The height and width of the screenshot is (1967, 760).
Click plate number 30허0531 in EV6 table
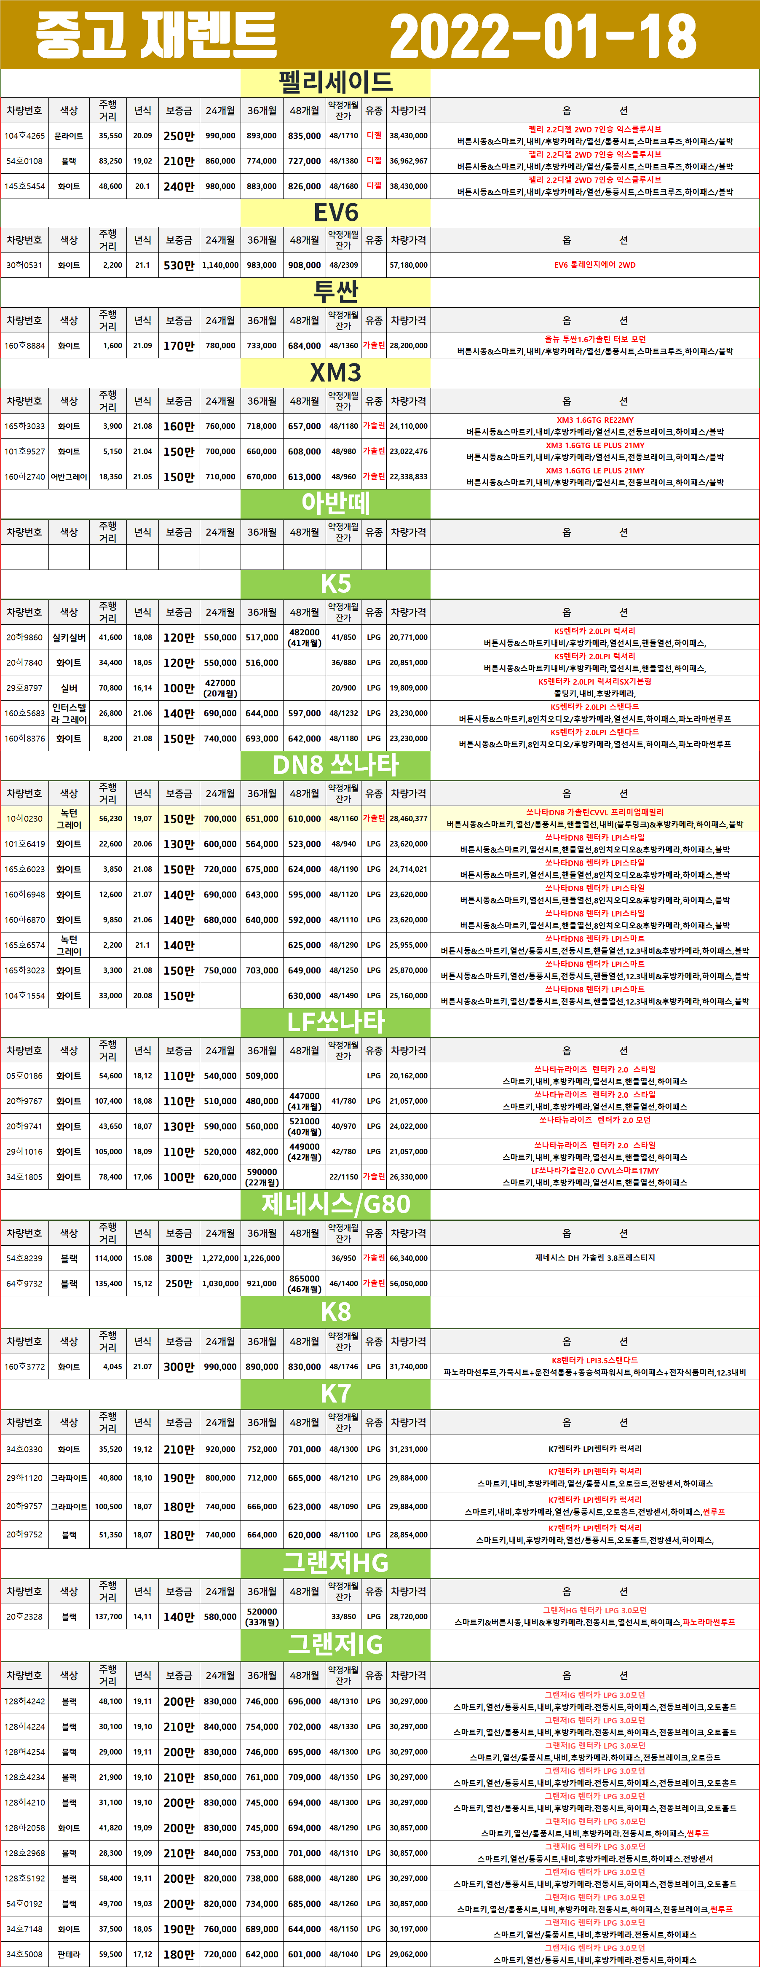click(24, 265)
